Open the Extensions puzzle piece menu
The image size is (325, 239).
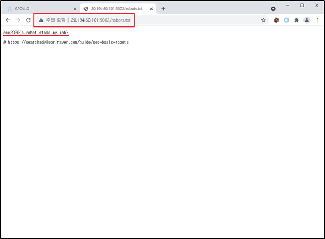tap(297, 20)
